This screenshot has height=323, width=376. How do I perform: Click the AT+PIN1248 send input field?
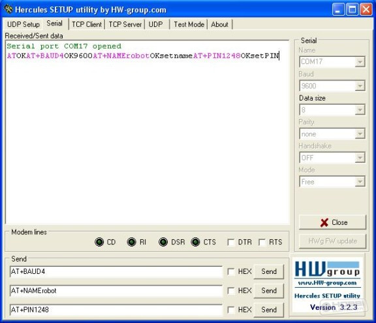pos(116,310)
